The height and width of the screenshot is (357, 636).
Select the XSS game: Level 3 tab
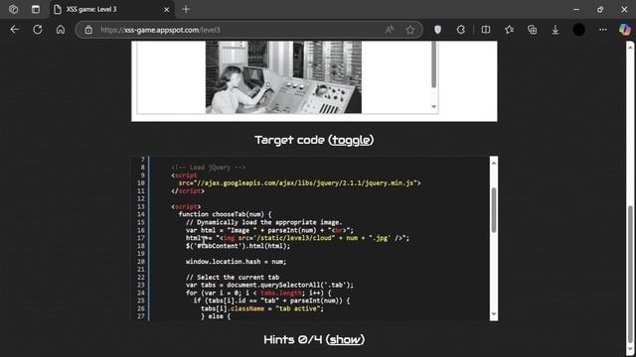[x=112, y=9]
